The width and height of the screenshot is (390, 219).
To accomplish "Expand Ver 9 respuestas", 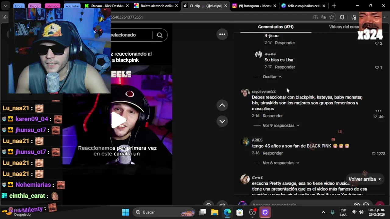I will pyautogui.click(x=281, y=125).
